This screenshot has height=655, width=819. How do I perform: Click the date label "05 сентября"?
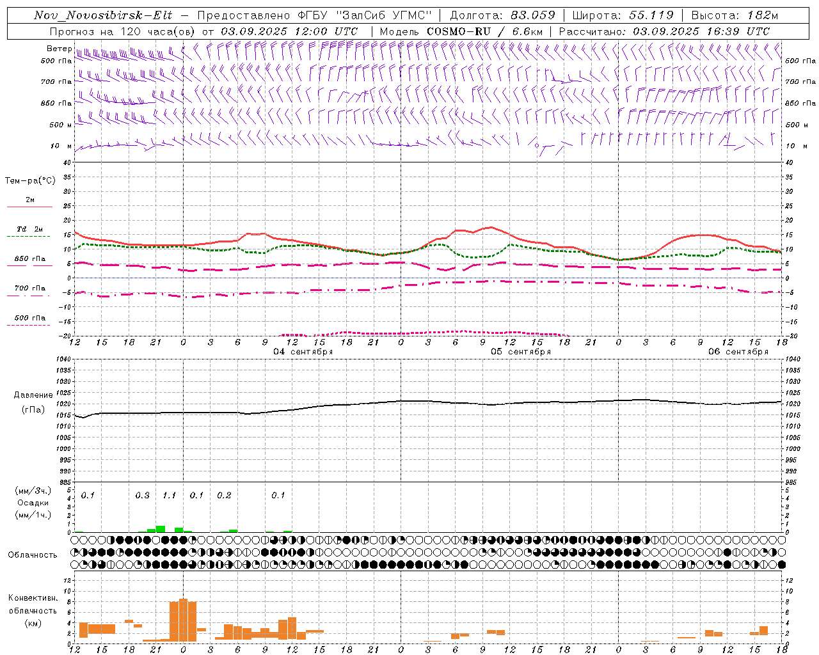[521, 351]
